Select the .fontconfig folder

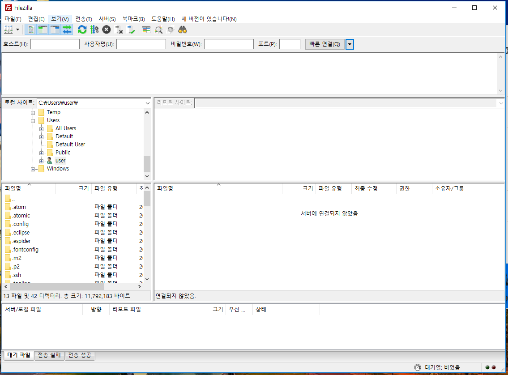point(25,249)
